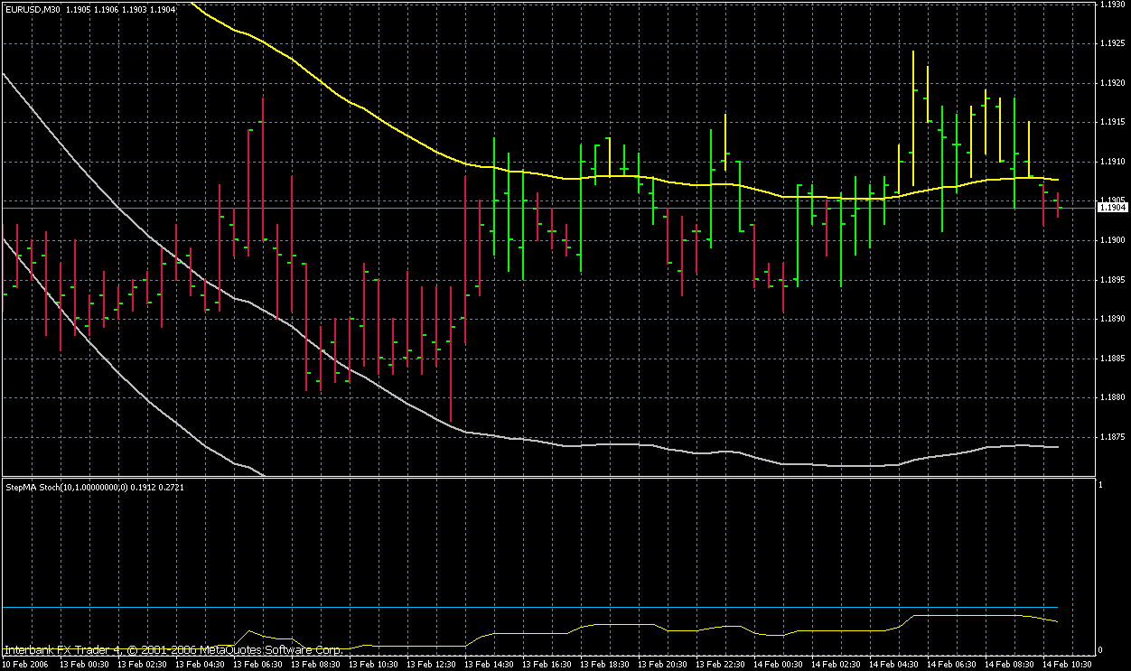Click the indicator scale label 0
The image size is (1131, 671).
click(x=1100, y=650)
